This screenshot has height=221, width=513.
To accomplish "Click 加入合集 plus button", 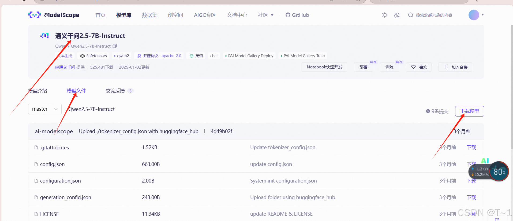I will click(455, 67).
